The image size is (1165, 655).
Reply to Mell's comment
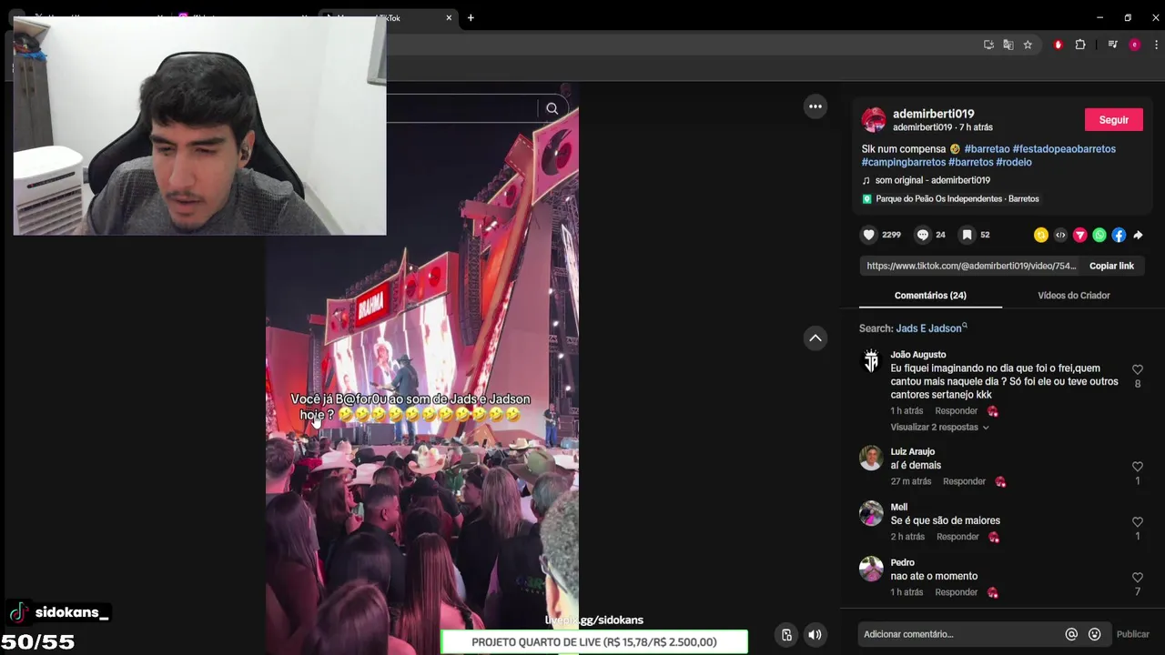coord(957,537)
